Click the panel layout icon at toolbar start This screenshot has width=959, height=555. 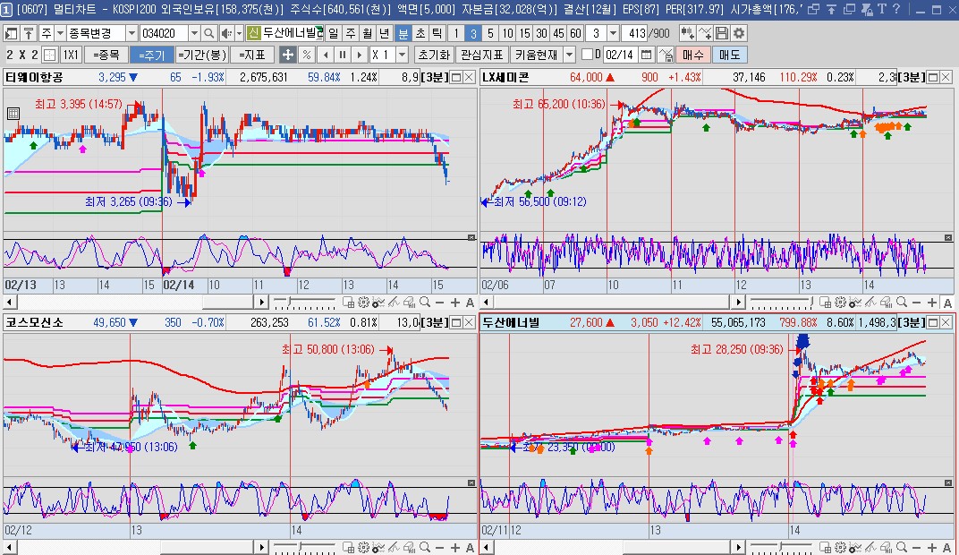(x=11, y=33)
